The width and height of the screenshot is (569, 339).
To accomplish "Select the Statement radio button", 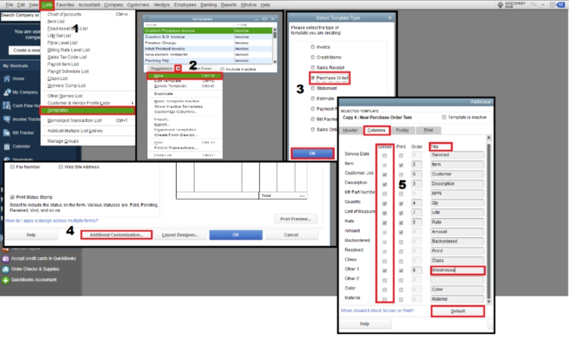I will point(313,88).
